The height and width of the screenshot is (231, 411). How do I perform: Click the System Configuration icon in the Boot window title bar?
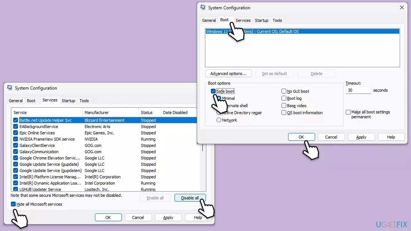(x=203, y=7)
